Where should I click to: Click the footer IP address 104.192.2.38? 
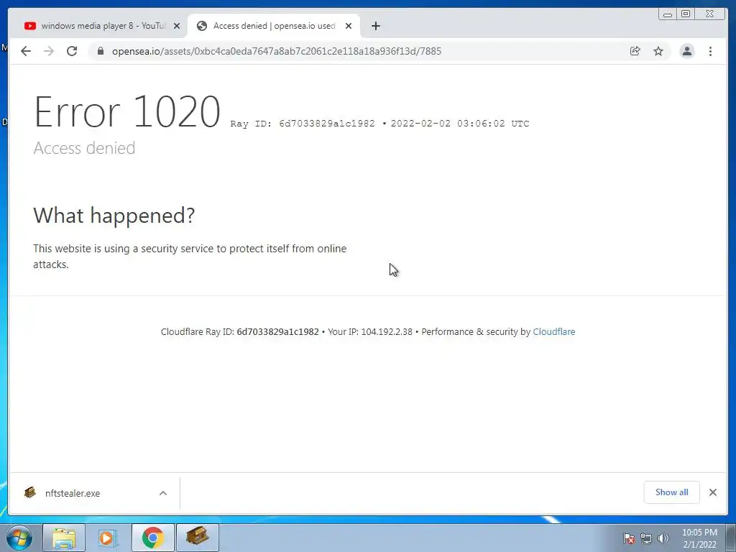click(387, 332)
